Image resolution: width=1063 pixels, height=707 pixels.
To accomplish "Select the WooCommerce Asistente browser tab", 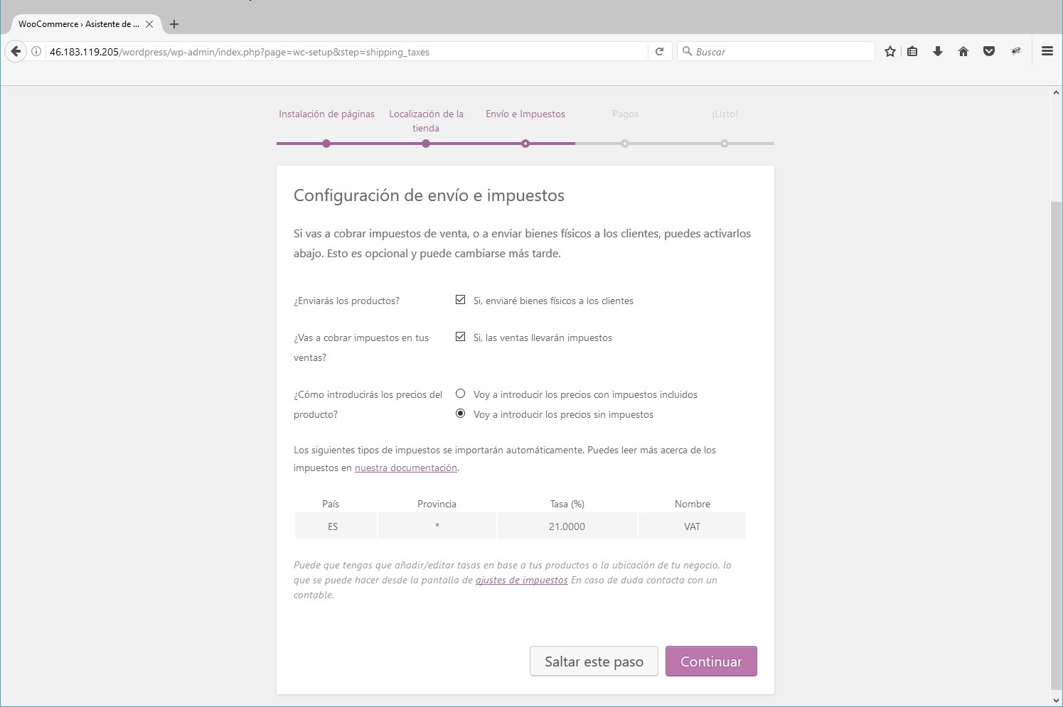I will (x=85, y=24).
